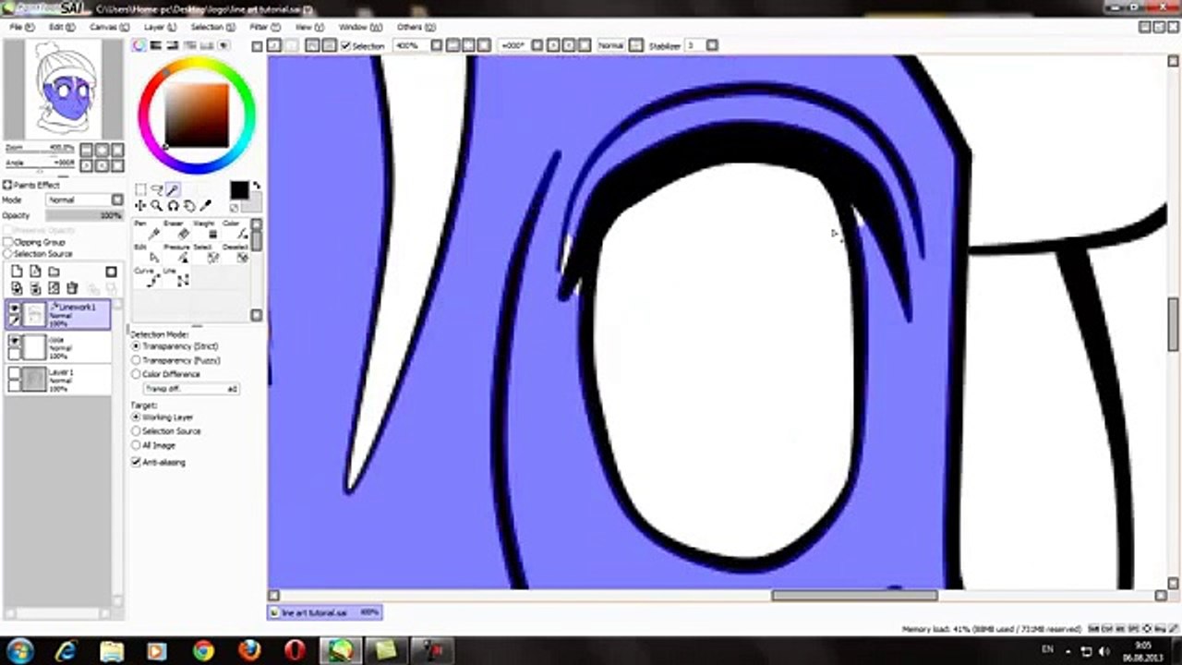Screen dimensions: 1182x665
Task: Set target to All Image
Action: coord(137,445)
